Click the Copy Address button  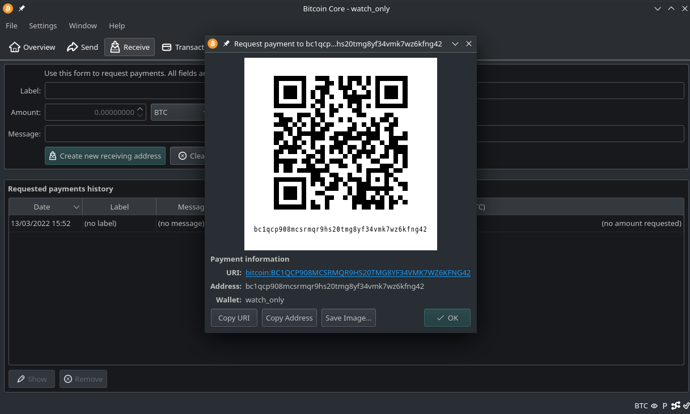pyautogui.click(x=289, y=318)
